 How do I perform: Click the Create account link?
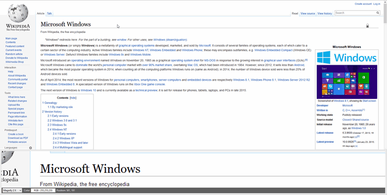coord(363,4)
